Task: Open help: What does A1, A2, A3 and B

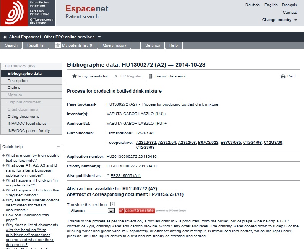Action: [x=31, y=170]
